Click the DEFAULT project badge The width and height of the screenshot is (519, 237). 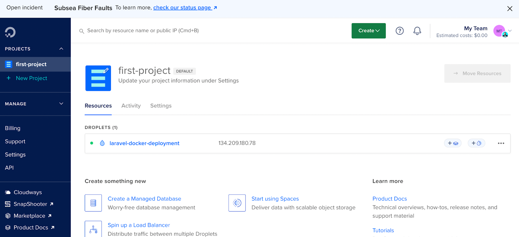click(185, 71)
